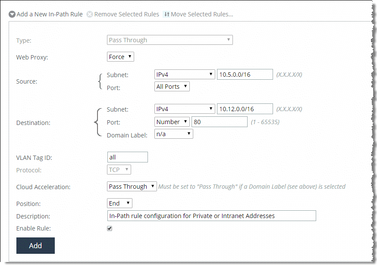The width and height of the screenshot is (377, 265).
Task: Open the Type Pass Through dropdown
Action: tap(170, 40)
